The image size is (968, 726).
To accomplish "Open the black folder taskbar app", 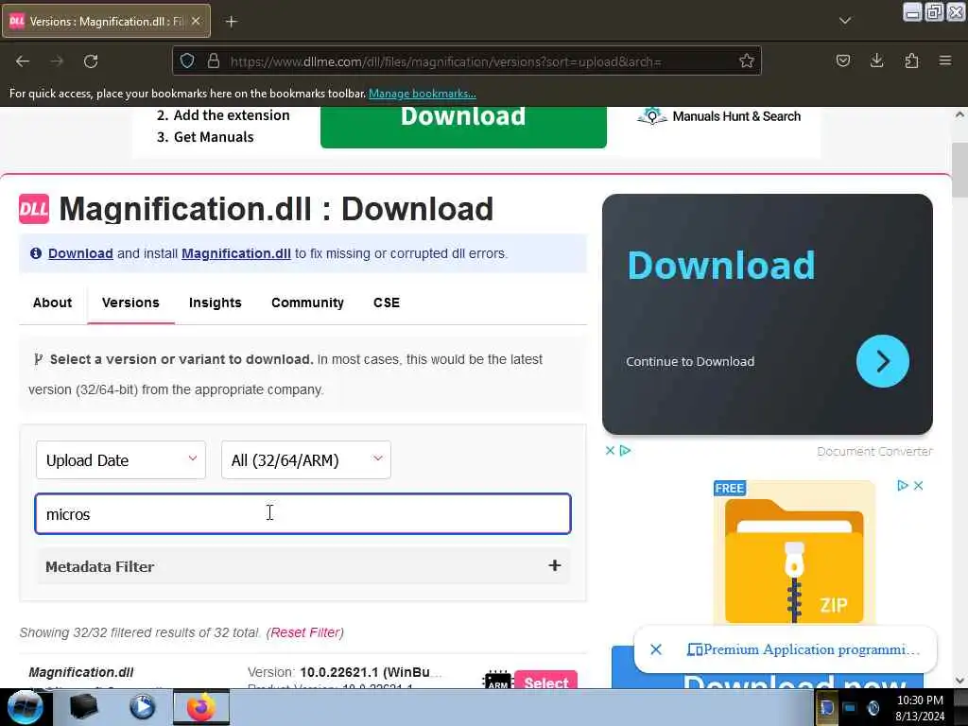I will 83,707.
